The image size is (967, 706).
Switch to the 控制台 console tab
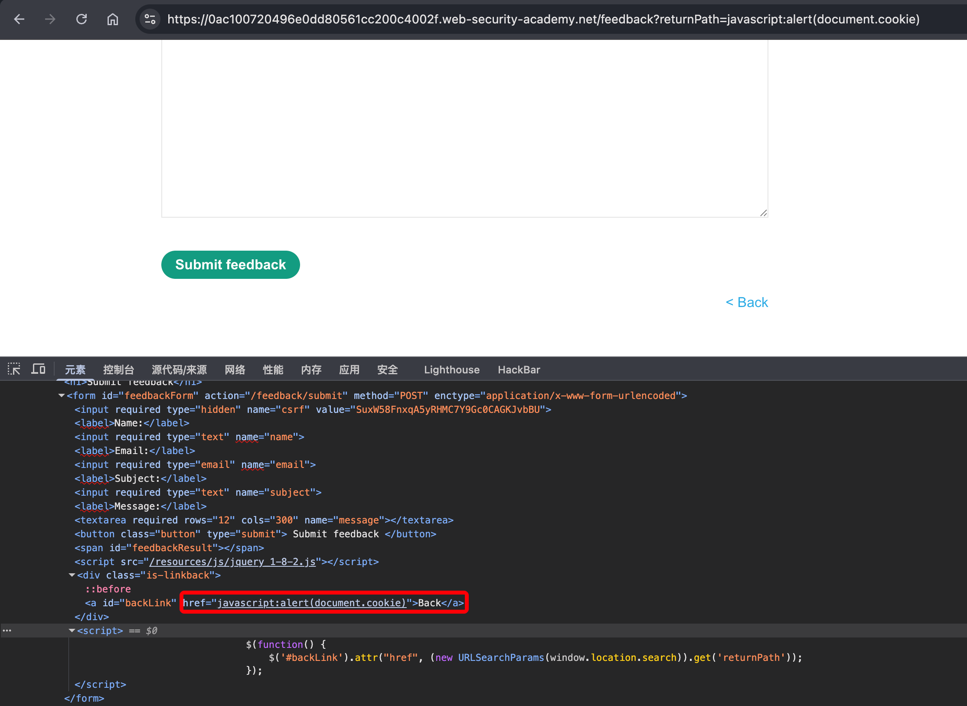coord(118,369)
